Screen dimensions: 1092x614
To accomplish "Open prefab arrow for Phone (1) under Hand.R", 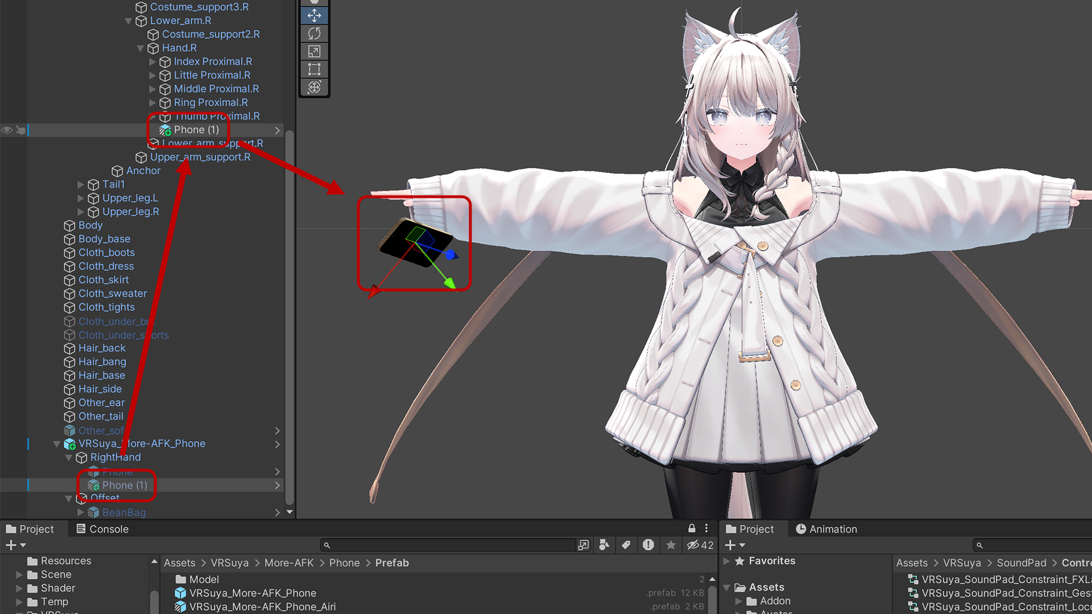I will 277,130.
